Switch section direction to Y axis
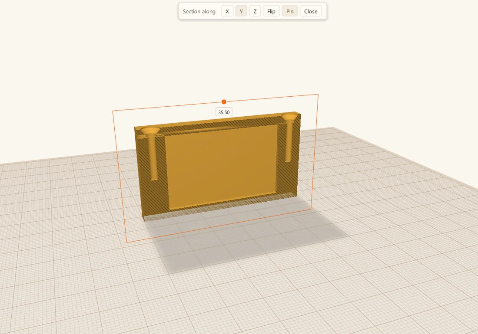 pos(241,11)
